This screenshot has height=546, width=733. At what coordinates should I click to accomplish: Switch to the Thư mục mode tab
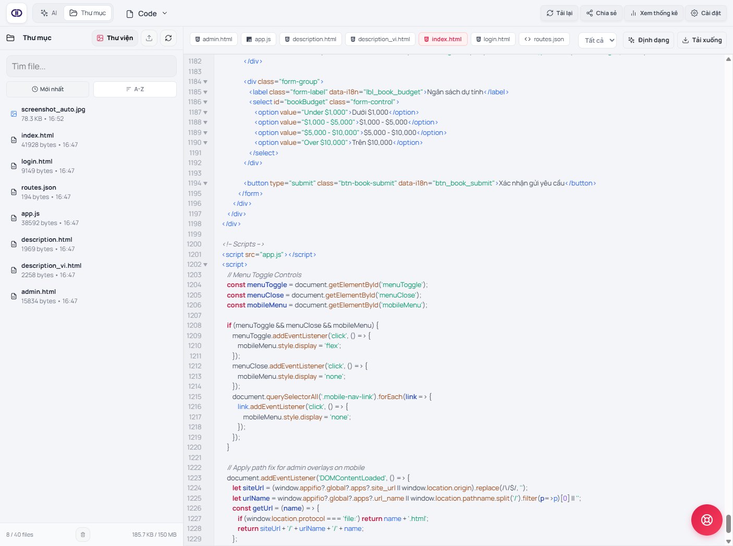point(88,13)
